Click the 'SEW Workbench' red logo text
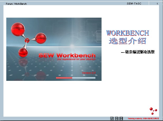Image resolution: width=163 pixels, height=121 pixels. [x=67, y=55]
